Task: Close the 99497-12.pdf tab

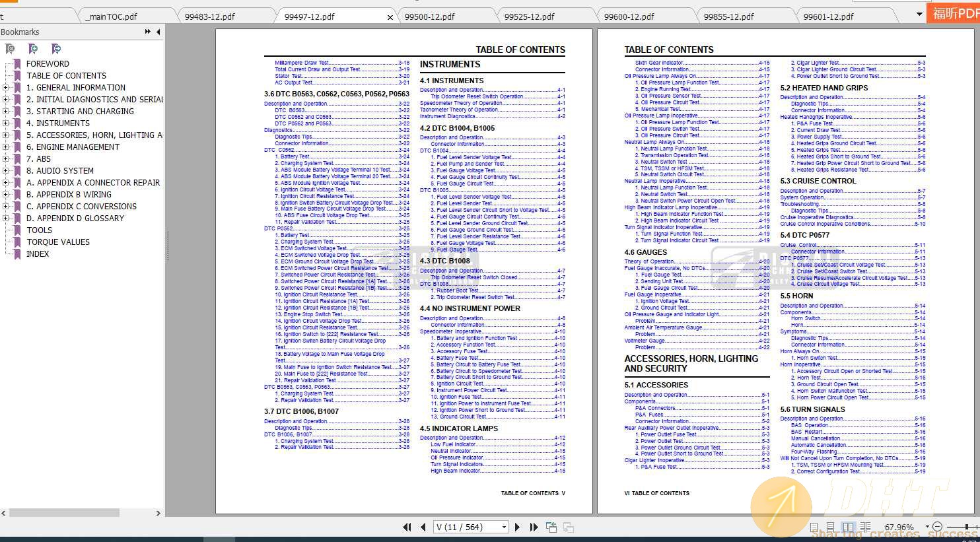Action: pos(390,17)
